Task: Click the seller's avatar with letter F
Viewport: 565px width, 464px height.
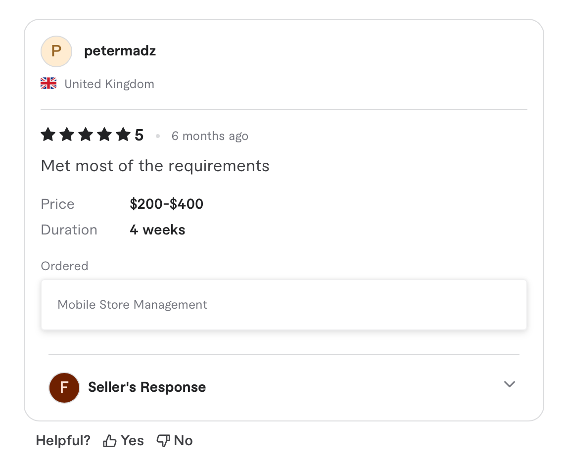Action: pyautogui.click(x=64, y=388)
